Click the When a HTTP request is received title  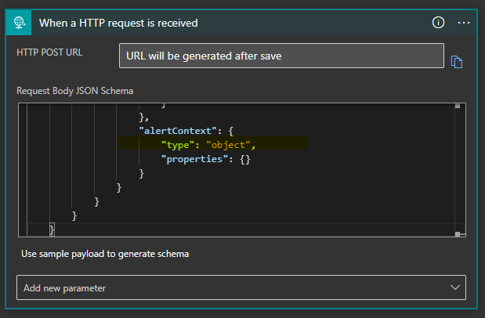click(118, 23)
